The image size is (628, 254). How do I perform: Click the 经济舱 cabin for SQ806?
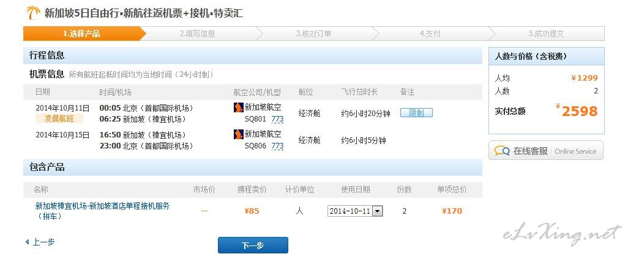pyautogui.click(x=310, y=140)
